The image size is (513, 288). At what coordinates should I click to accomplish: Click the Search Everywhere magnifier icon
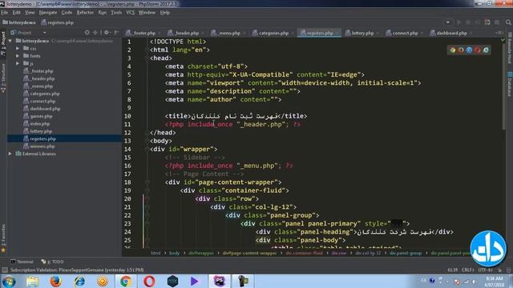point(508,22)
